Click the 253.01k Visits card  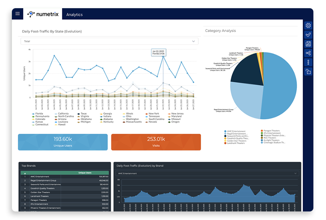tap(156, 142)
